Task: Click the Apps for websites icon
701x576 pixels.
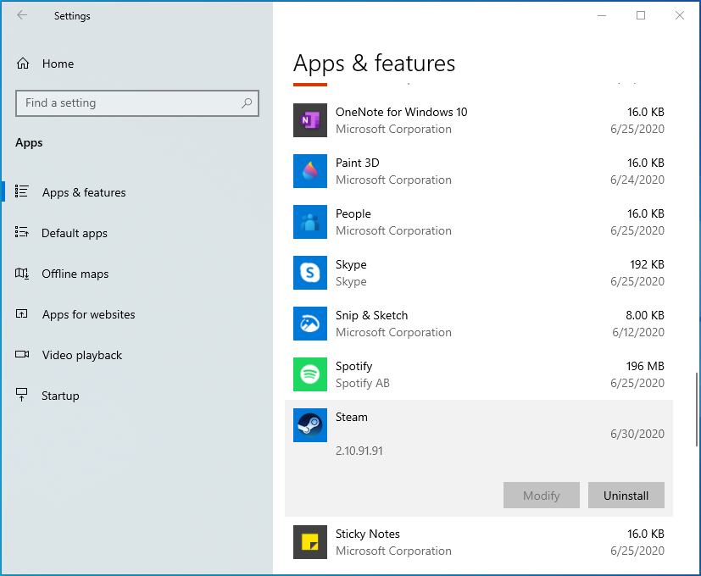Action: (21, 313)
